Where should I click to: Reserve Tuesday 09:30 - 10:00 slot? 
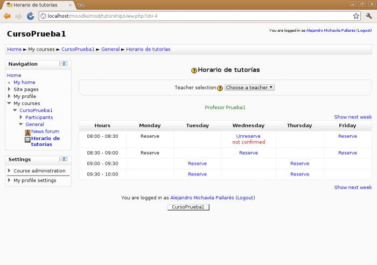198,174
